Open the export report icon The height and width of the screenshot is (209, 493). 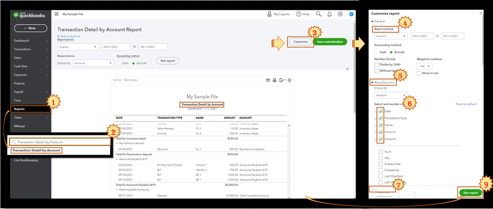pos(282,80)
